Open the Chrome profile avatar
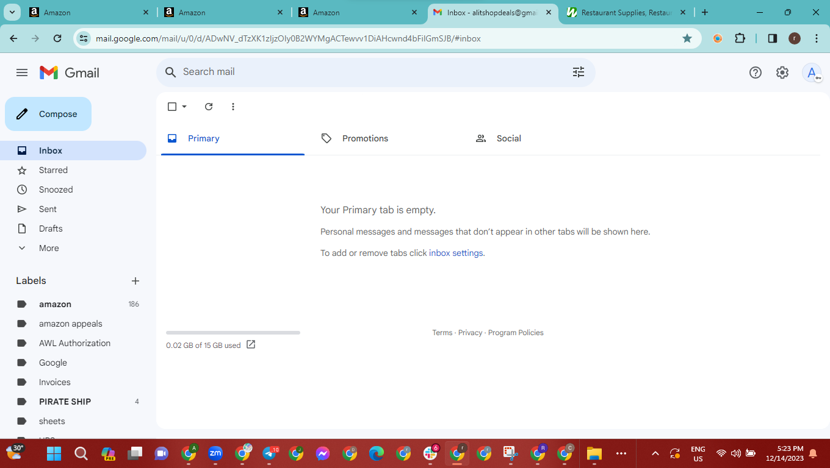830x468 pixels. (x=794, y=38)
